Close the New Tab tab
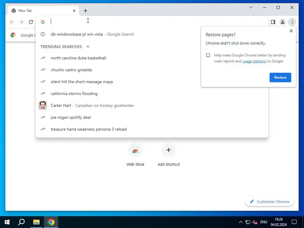 coord(74,11)
